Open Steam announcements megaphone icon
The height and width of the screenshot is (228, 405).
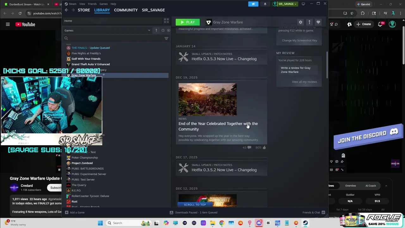pyautogui.click(x=253, y=4)
